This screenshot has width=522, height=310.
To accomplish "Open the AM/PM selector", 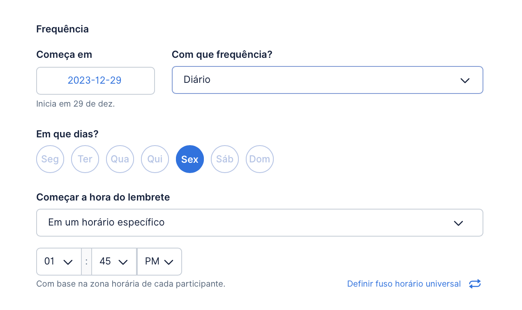I will (x=159, y=262).
